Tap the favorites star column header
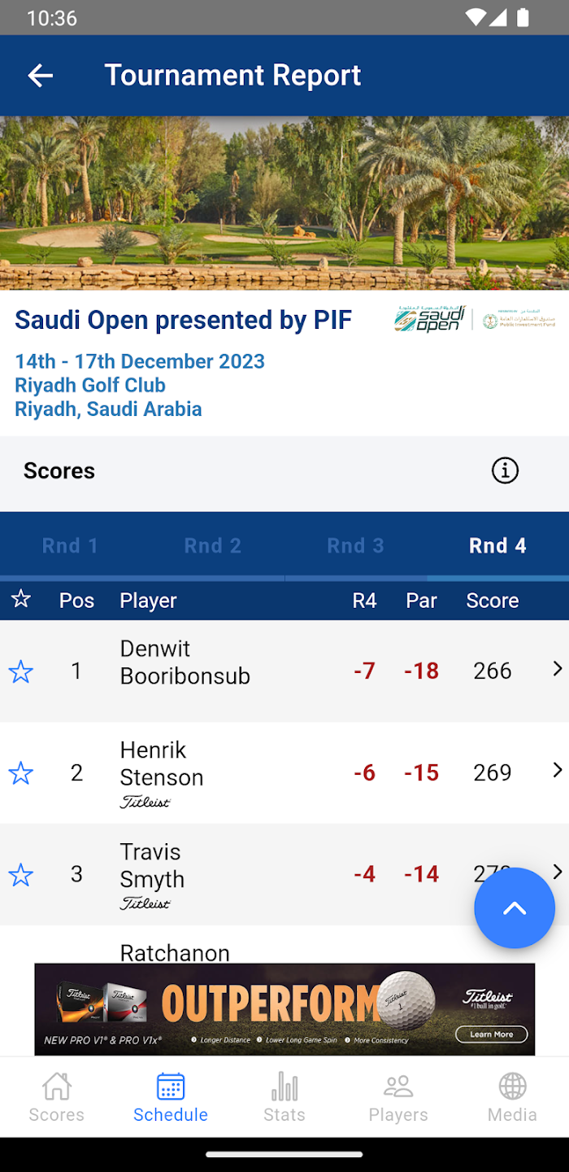This screenshot has width=569, height=1172. coord(21,600)
